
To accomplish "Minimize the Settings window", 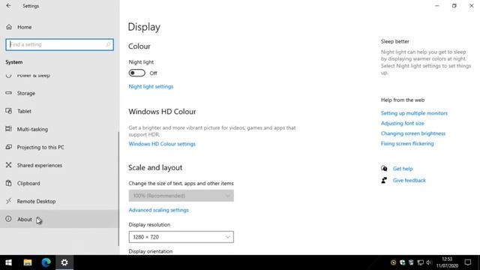I will click(x=437, y=6).
